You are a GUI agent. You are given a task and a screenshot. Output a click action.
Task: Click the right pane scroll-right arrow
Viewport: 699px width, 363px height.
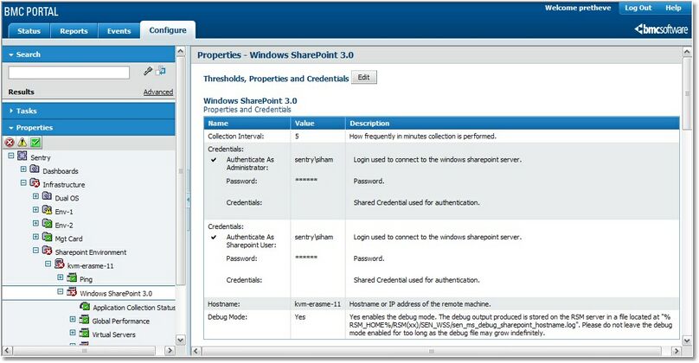(677, 351)
